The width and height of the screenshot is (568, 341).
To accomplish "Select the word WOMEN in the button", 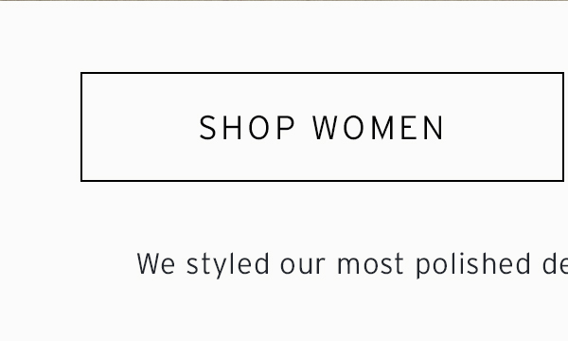I will tap(378, 128).
